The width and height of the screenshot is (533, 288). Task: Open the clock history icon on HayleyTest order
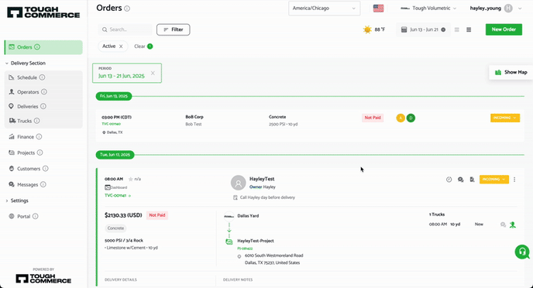(x=449, y=180)
